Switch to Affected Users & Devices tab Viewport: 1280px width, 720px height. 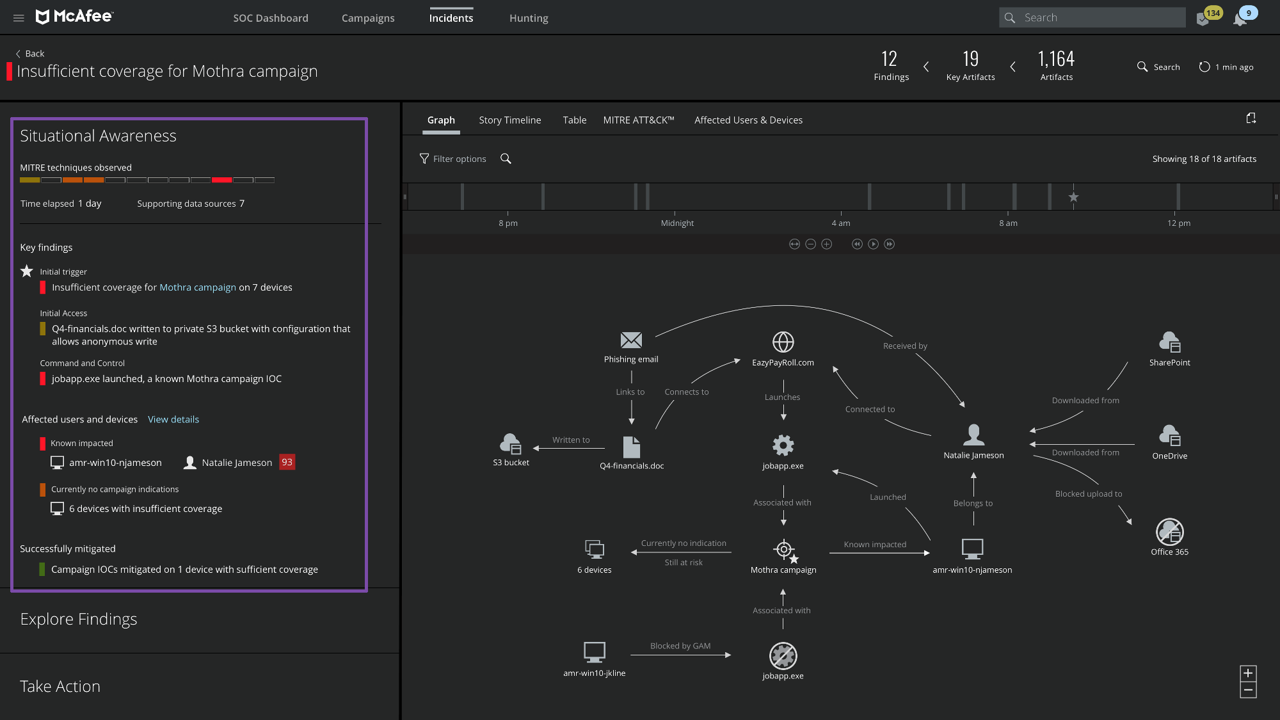pos(748,120)
